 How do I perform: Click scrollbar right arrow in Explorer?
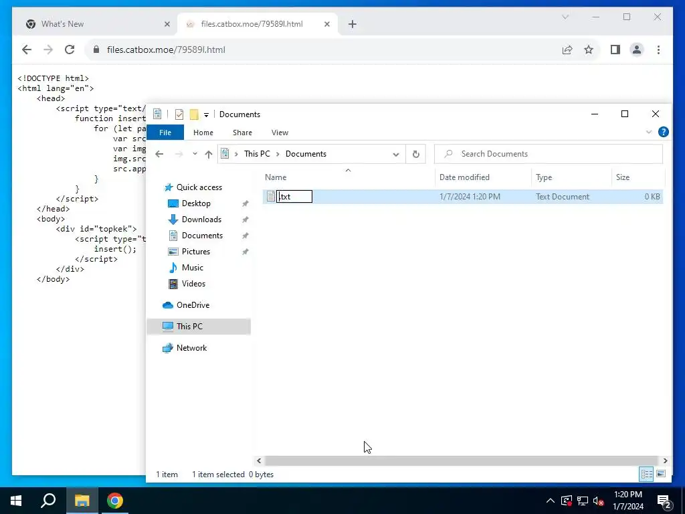665,460
